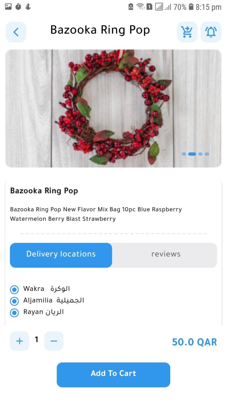
Task: Increase quantity with the plus button
Action: click(x=20, y=341)
